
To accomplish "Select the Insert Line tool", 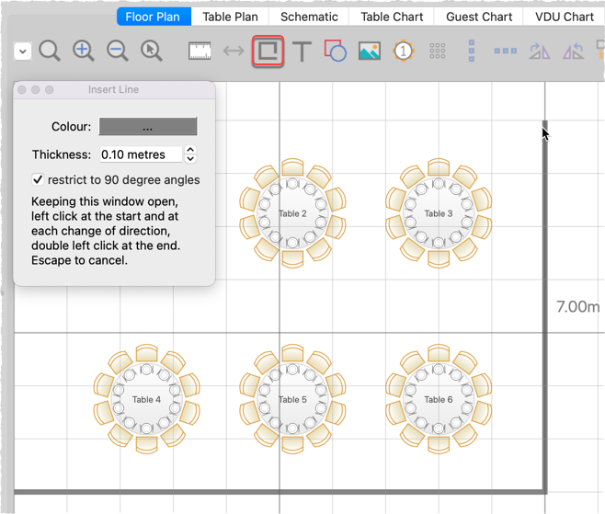I will click(x=268, y=51).
